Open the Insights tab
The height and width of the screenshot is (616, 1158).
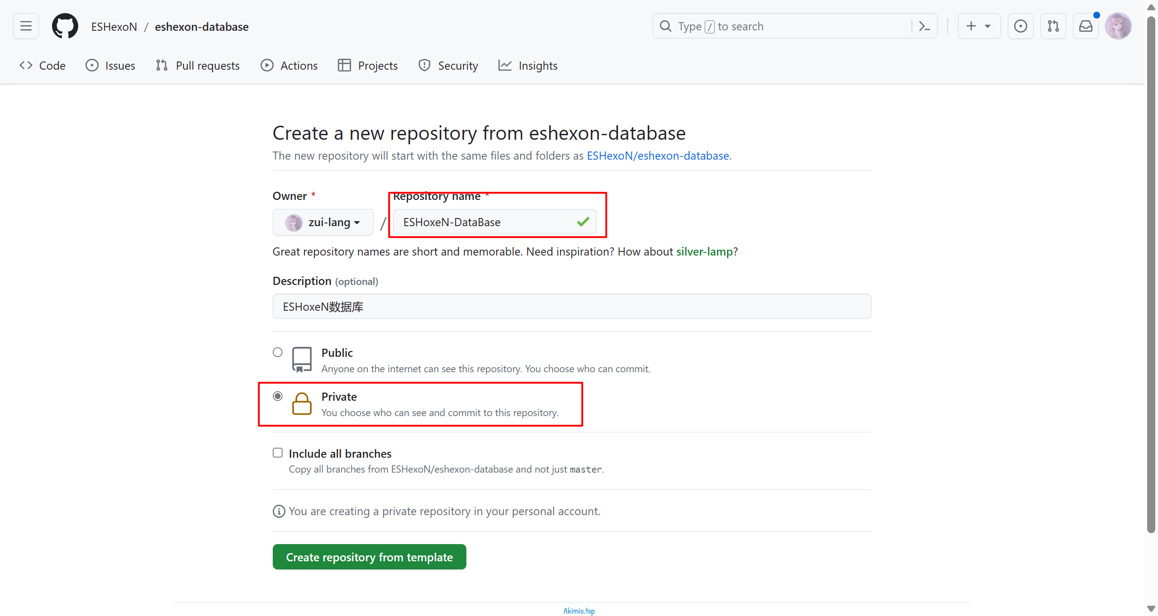528,66
